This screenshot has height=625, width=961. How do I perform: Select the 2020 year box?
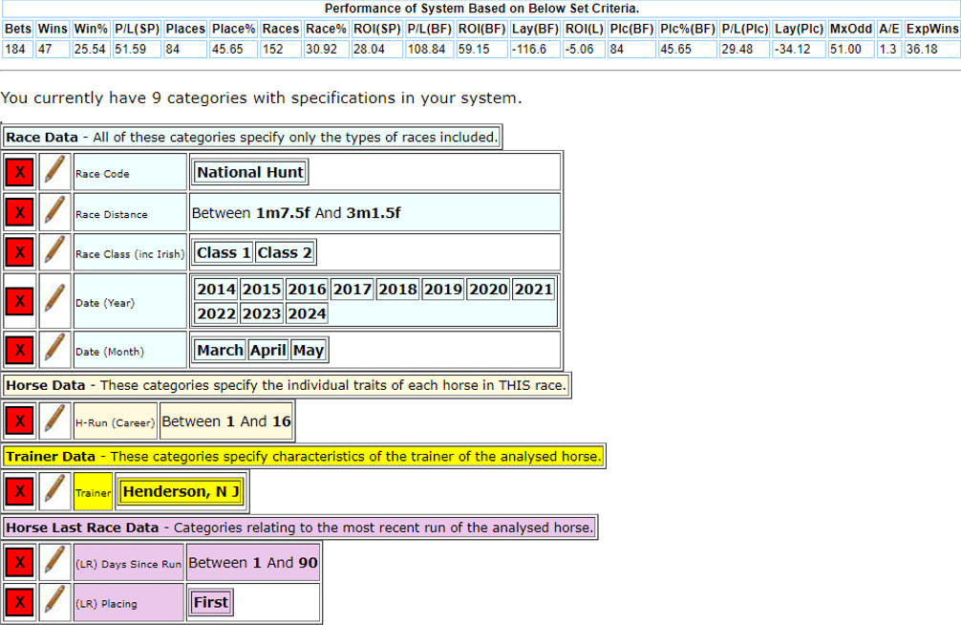coord(488,290)
